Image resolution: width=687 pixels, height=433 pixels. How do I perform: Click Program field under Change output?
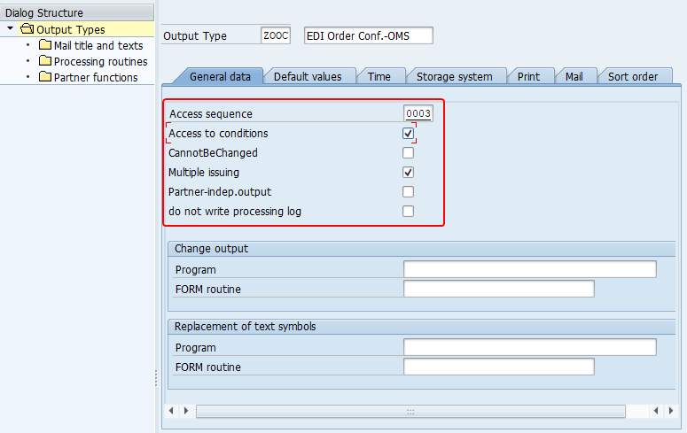pos(530,269)
